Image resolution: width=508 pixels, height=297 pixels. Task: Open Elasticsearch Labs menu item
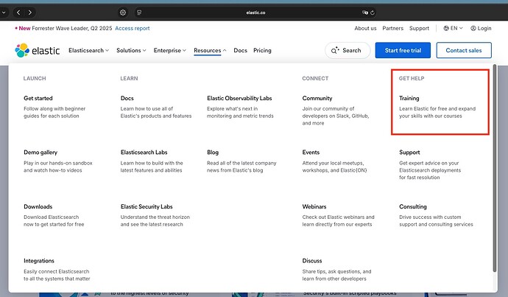[x=144, y=153]
